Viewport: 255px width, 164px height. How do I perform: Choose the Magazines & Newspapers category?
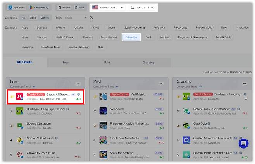click(193, 37)
